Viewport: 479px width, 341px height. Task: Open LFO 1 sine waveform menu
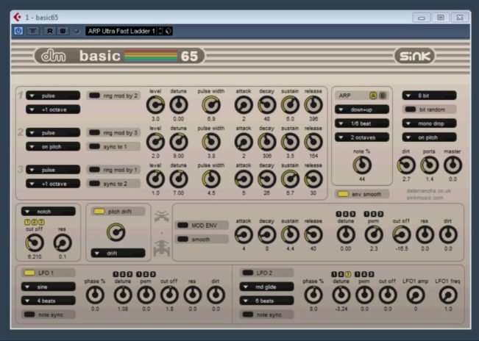pos(50,287)
